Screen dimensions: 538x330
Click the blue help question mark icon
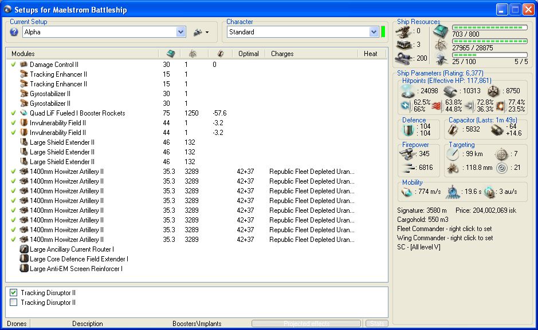(14, 32)
